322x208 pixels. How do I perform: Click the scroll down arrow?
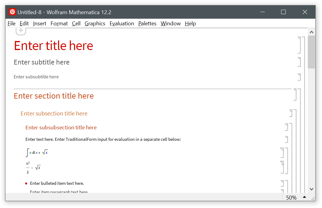click(311, 189)
